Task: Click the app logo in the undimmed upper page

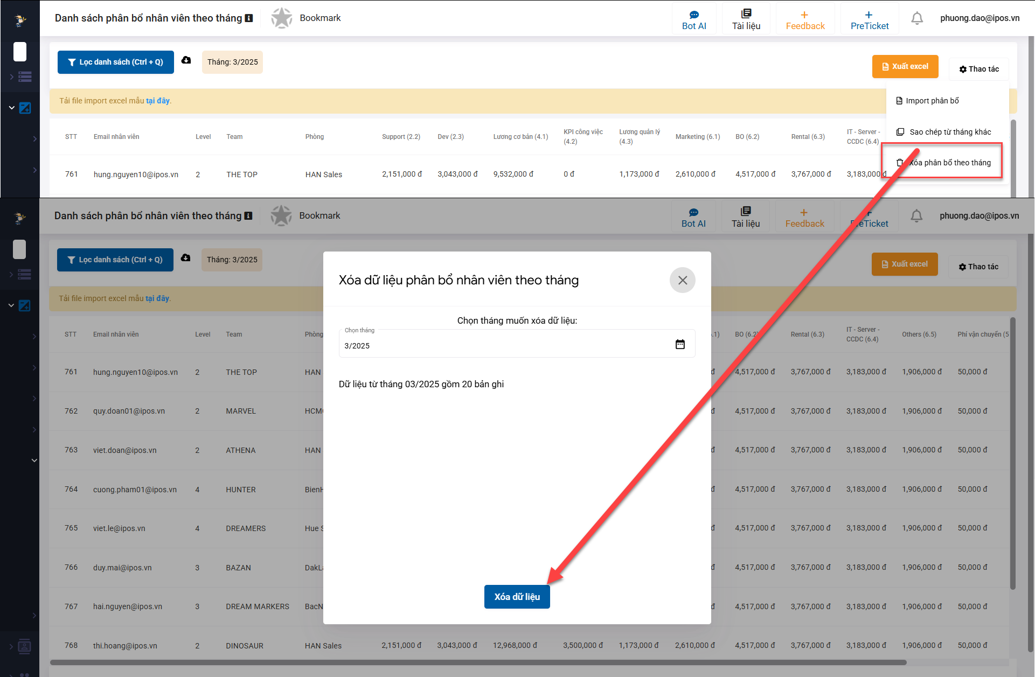Action: coord(20,20)
